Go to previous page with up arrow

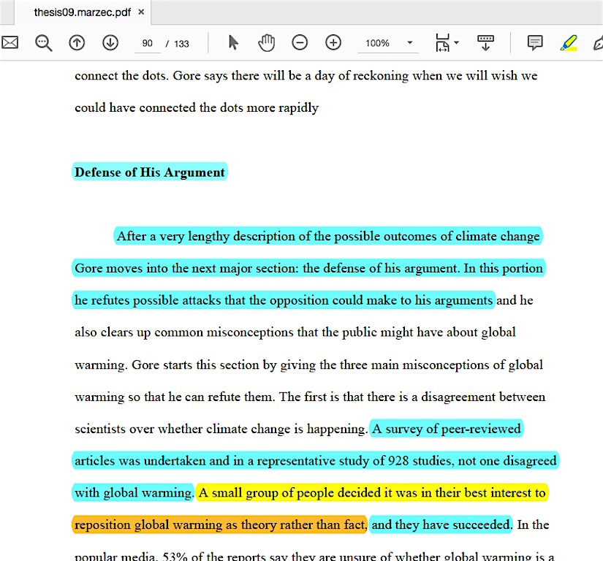pos(77,43)
